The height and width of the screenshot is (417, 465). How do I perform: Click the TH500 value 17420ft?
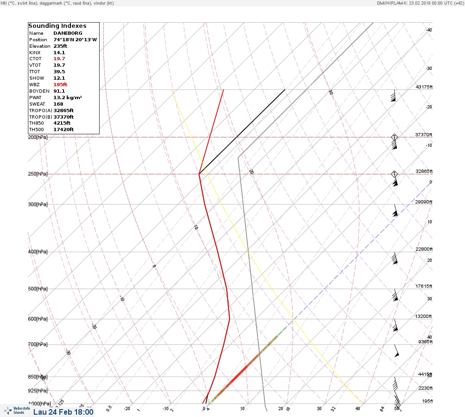coord(64,130)
